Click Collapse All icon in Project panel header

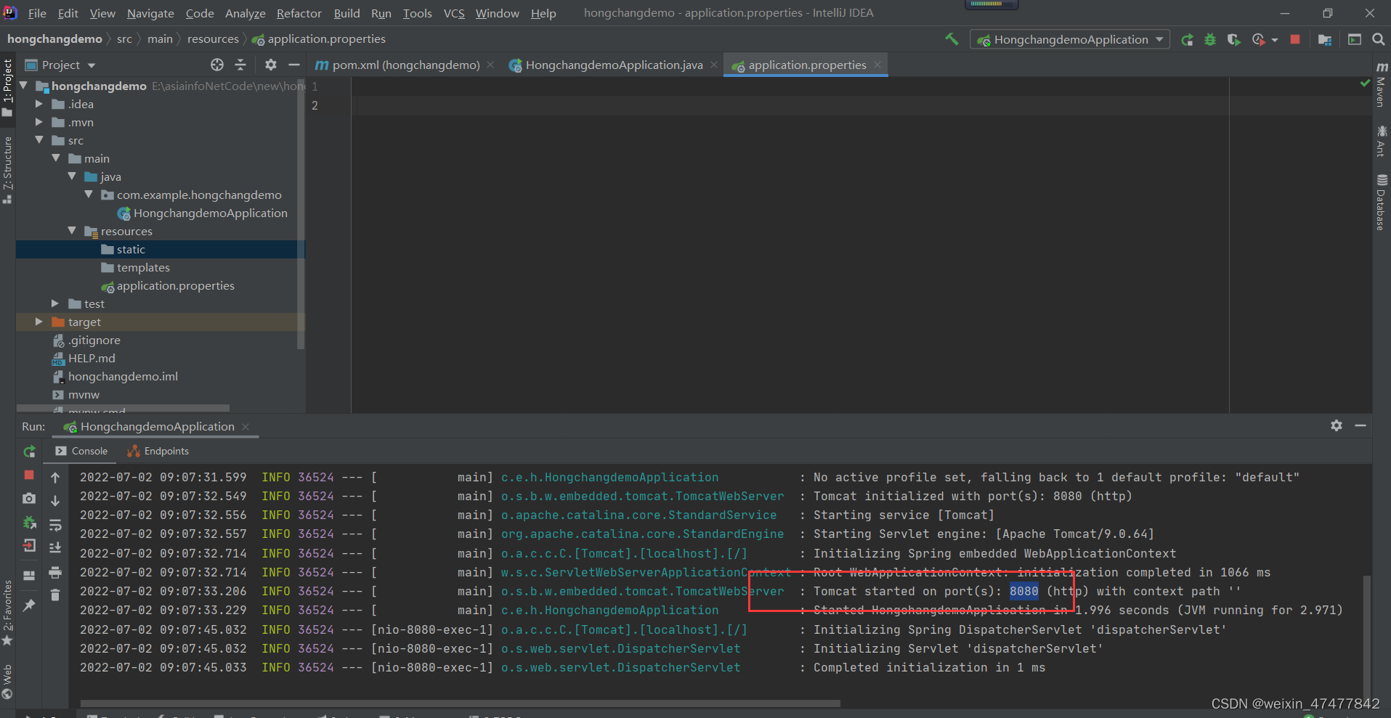(x=240, y=65)
